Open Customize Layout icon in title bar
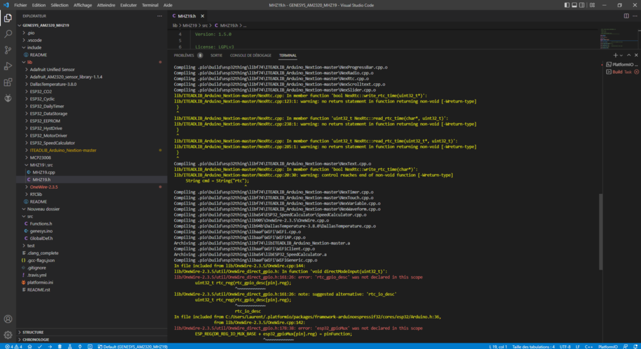This screenshot has width=641, height=349. pos(592,5)
